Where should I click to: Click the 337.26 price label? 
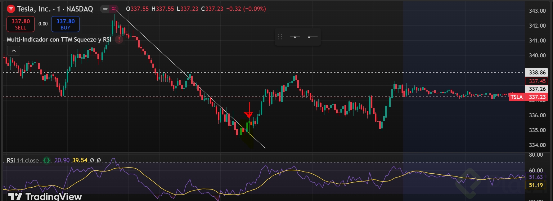(537, 89)
